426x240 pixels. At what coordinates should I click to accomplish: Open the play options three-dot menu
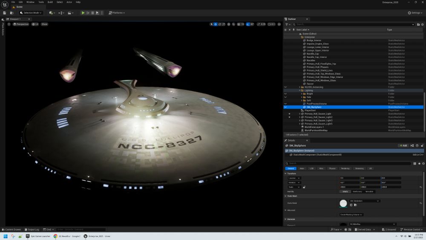point(102,13)
